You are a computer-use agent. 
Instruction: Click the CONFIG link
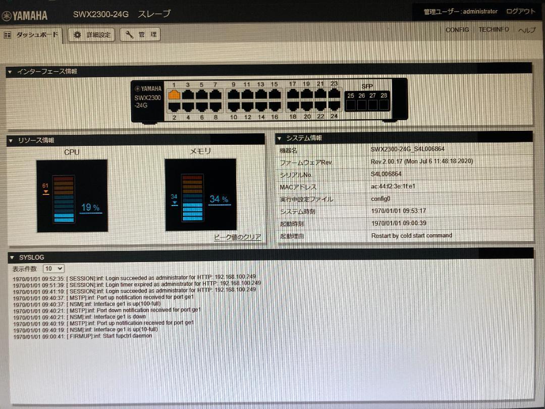click(457, 30)
